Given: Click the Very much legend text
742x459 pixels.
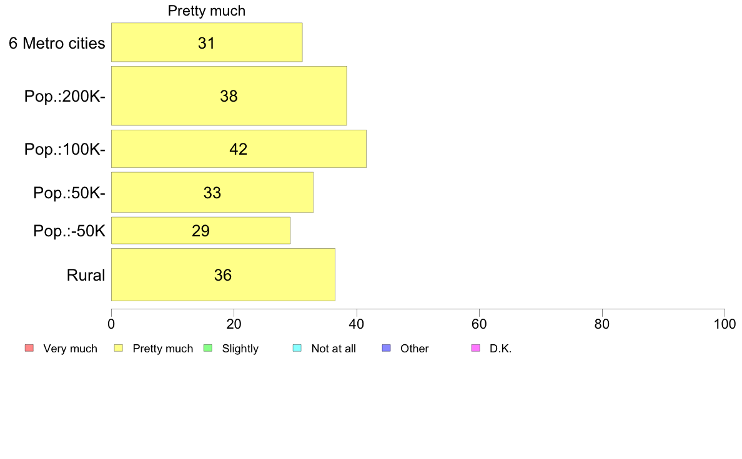Looking at the screenshot, I should [x=70, y=349].
